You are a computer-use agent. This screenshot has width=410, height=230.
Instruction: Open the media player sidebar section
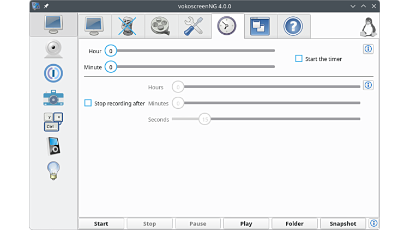(x=53, y=146)
